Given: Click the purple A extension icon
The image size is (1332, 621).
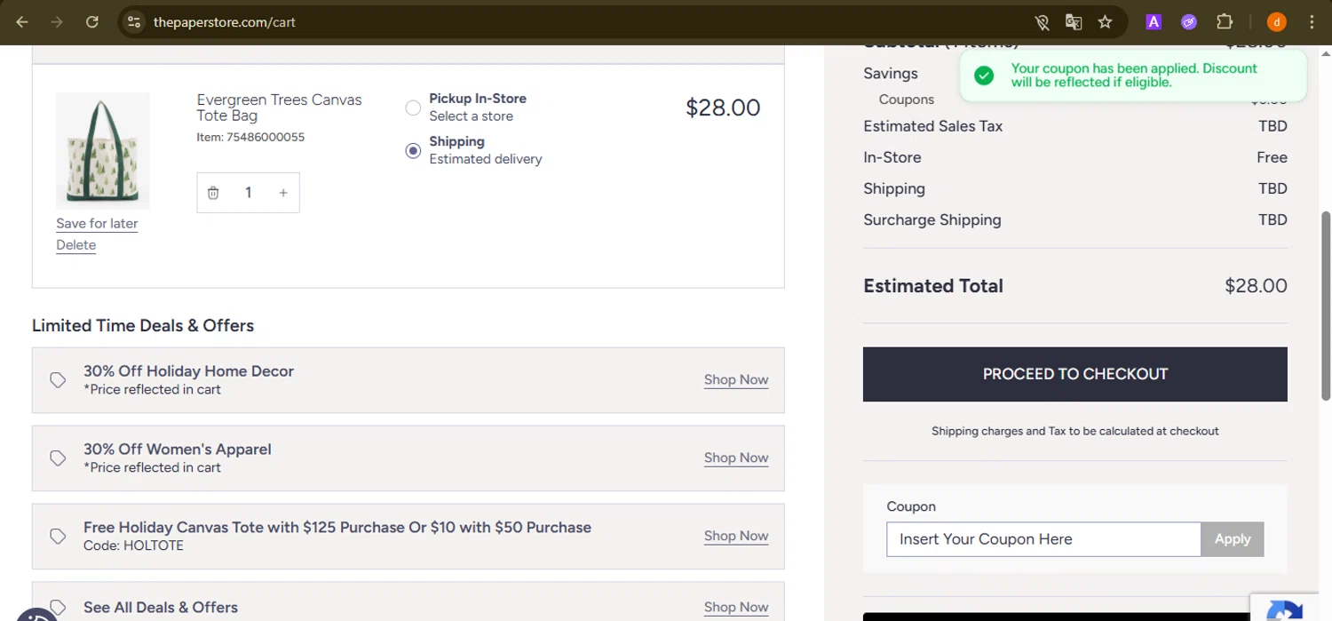Looking at the screenshot, I should (x=1154, y=22).
